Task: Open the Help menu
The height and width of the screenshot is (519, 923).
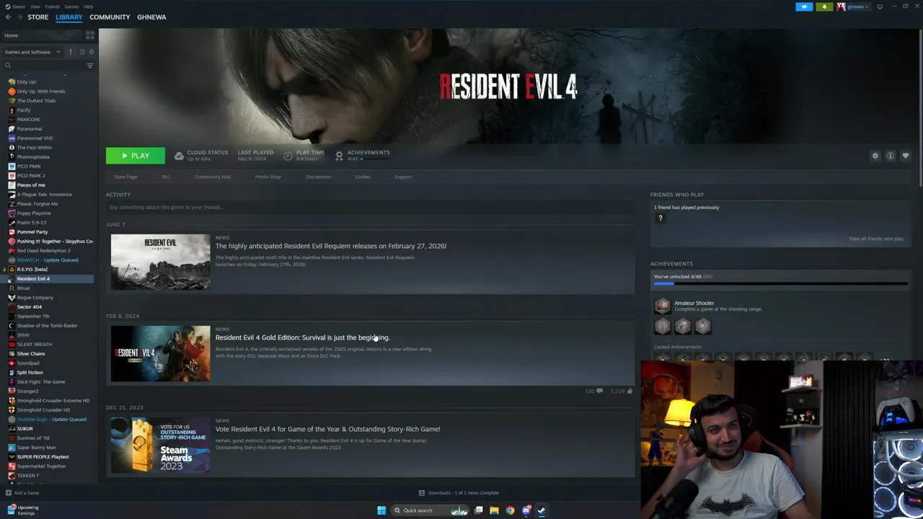Action: pyautogui.click(x=88, y=6)
